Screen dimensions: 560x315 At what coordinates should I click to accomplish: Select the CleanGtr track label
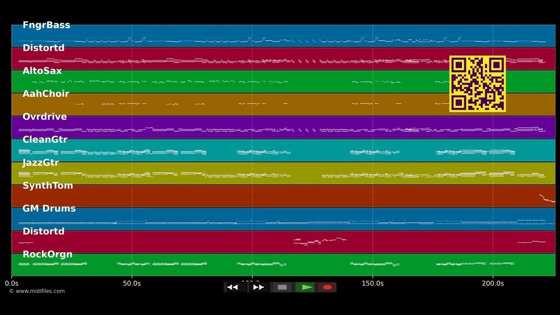point(45,140)
